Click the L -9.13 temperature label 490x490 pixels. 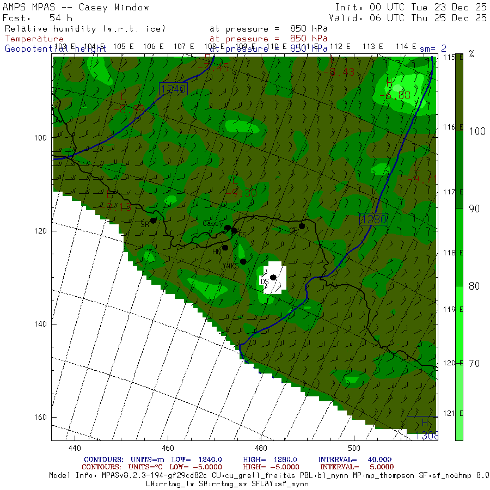tap(115, 201)
